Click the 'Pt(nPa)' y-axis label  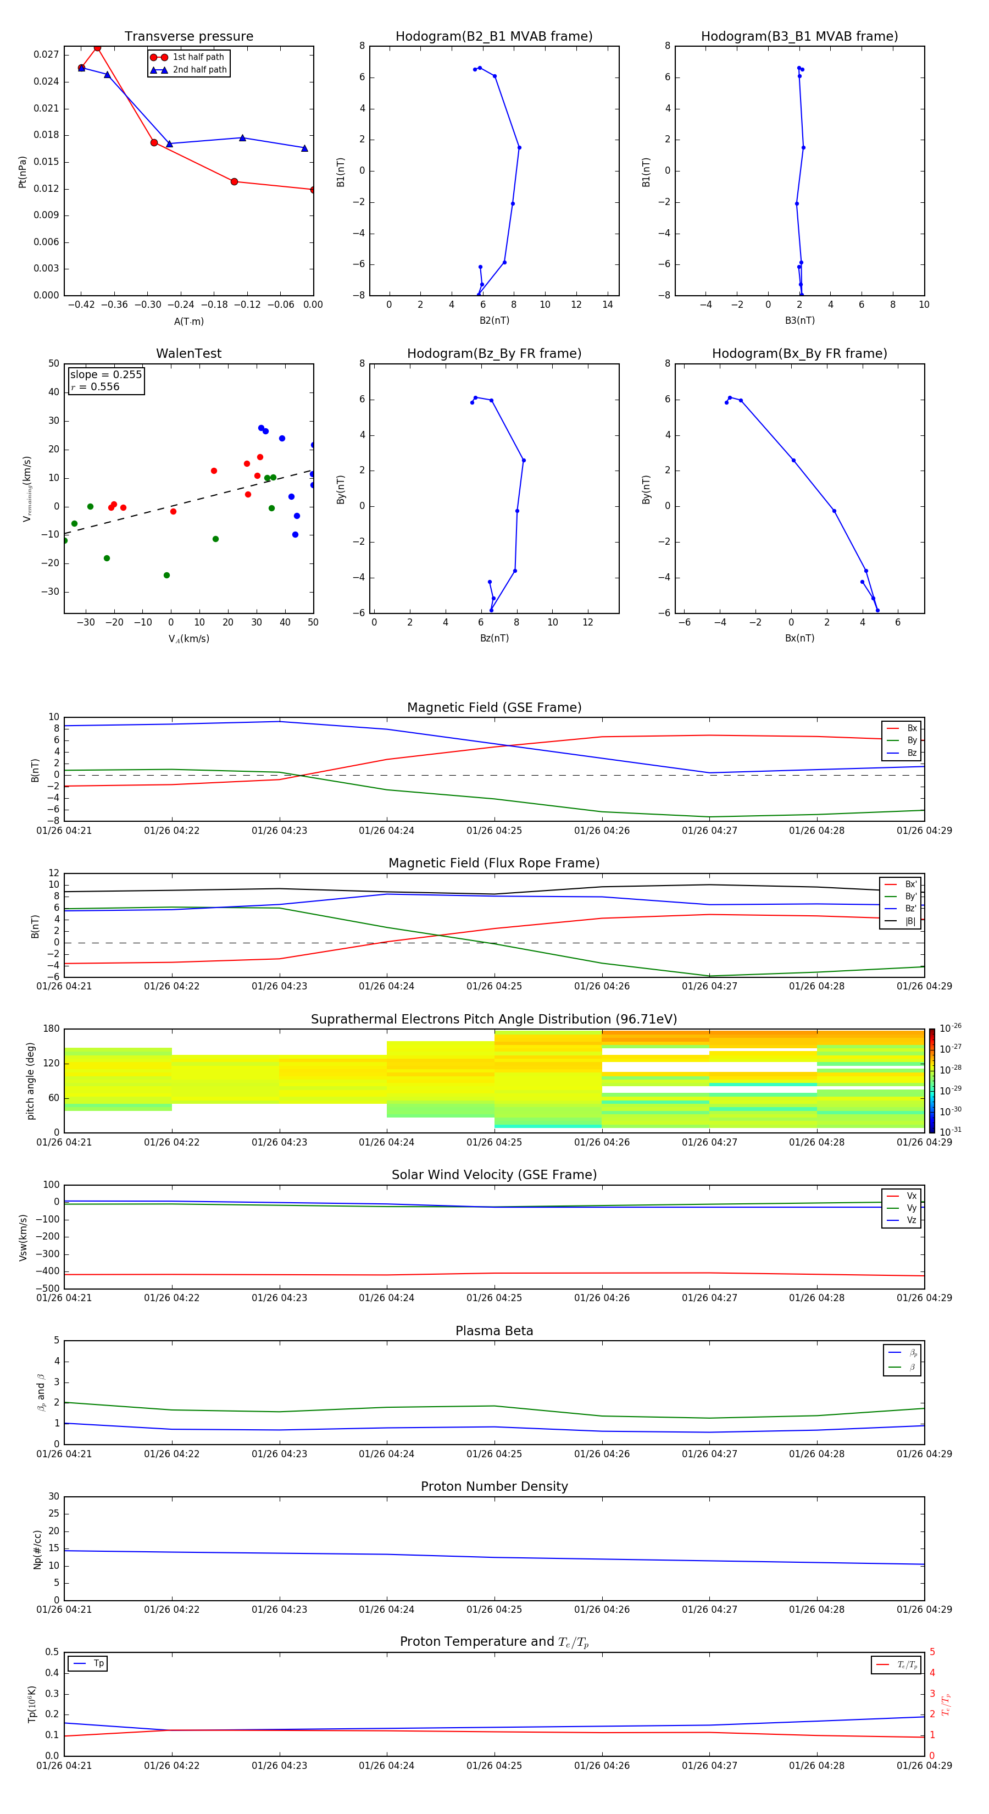point(23,172)
